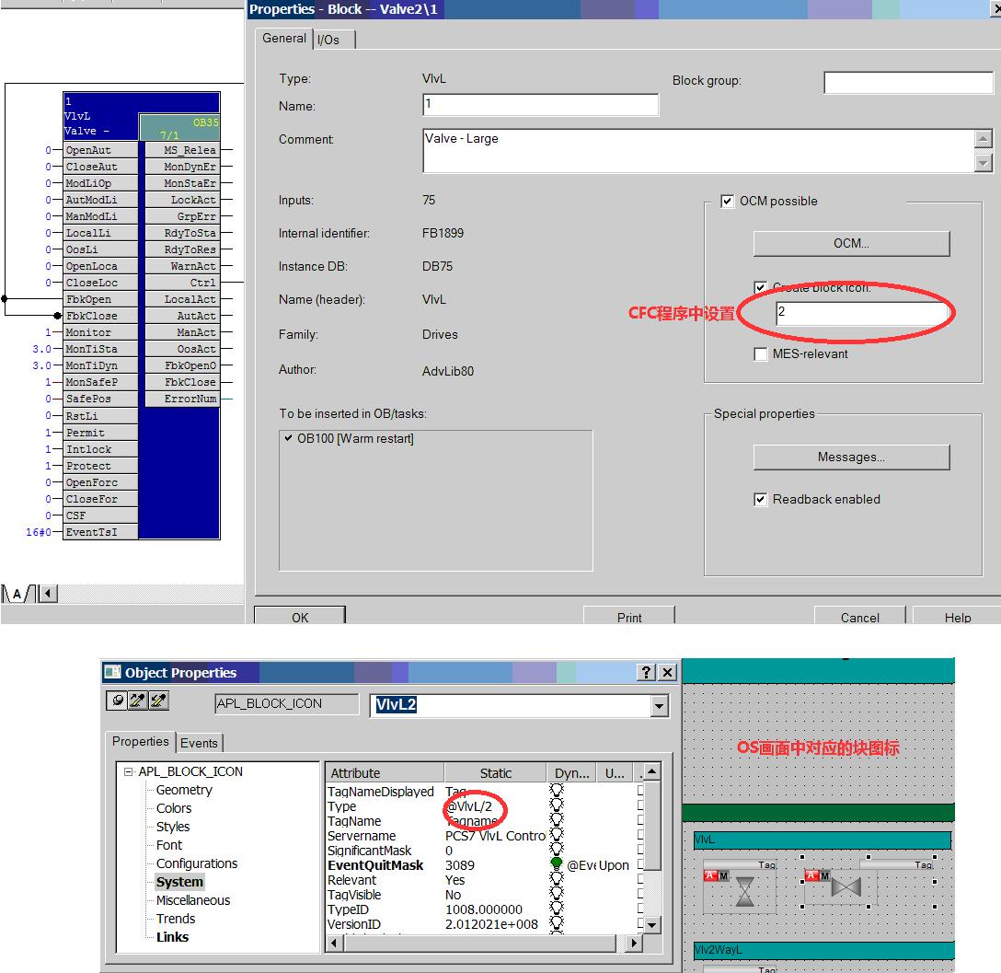Select the Properties tab in Object Properties
Screen dimensions: 1001x973
tap(141, 741)
